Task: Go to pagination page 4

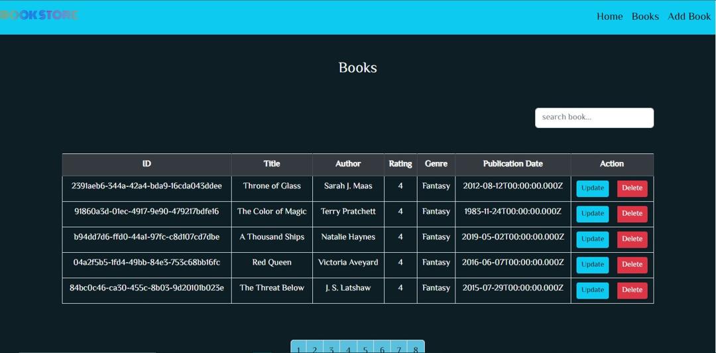Action: tap(349, 347)
